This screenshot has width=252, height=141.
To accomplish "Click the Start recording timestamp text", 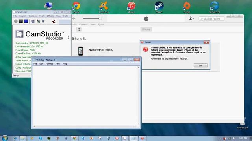I will 31,43.
